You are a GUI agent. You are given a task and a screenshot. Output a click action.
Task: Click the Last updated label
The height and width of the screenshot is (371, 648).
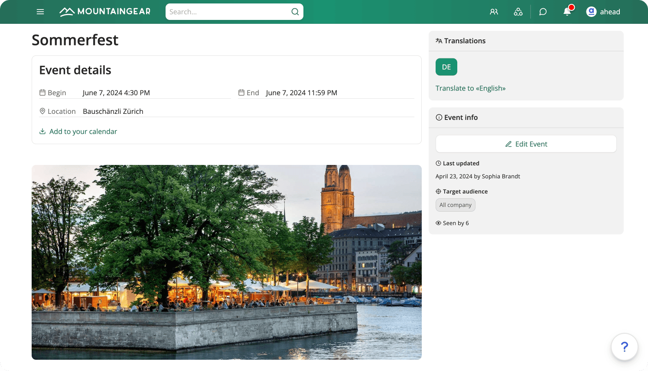point(461,163)
